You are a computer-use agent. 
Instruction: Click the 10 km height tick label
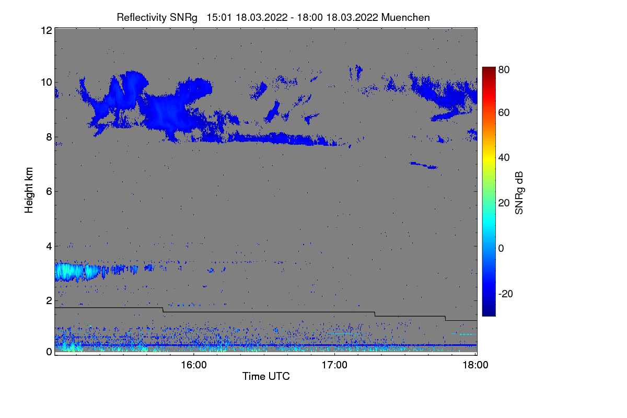click(x=46, y=82)
